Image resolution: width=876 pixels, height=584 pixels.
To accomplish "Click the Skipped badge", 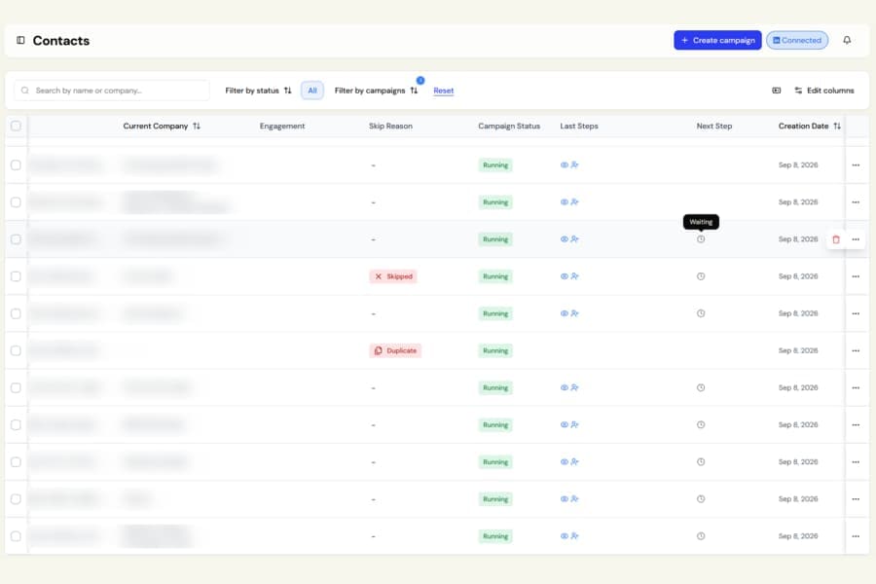I will click(393, 276).
